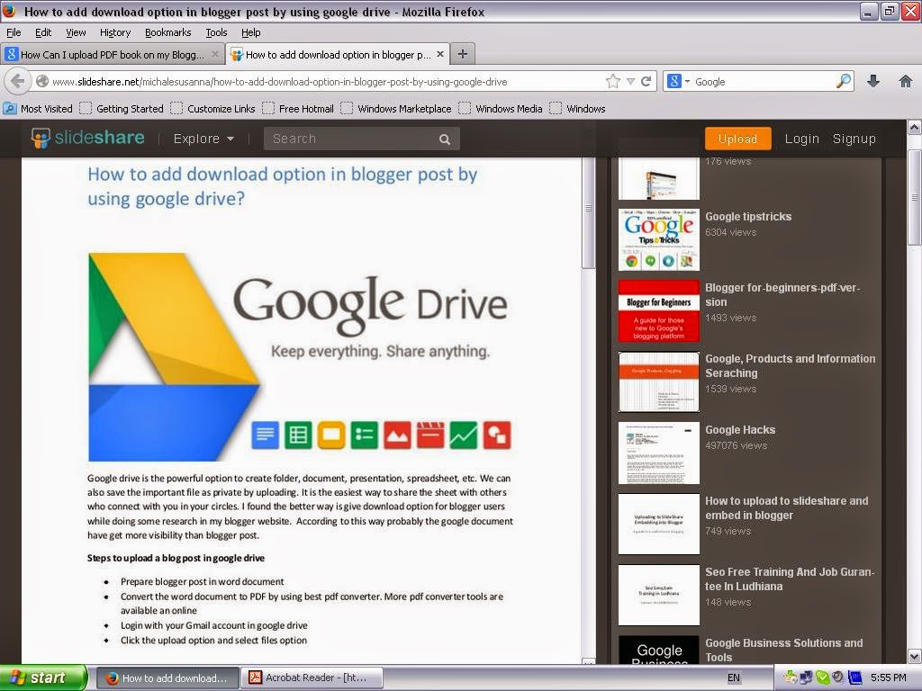This screenshot has height=691, width=922.
Task: Open the search engine selector dropdown
Action: [x=676, y=81]
